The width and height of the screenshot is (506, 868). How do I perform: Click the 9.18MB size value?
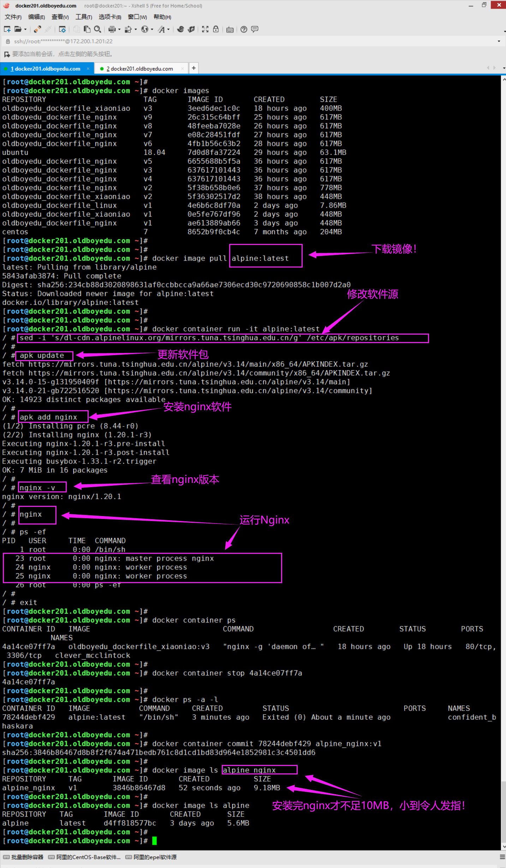click(267, 788)
